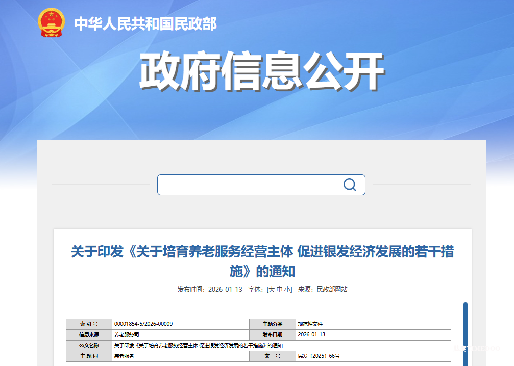Click the 养老服务司 information source cell
Screen dimensions: 514x366
pos(181,334)
